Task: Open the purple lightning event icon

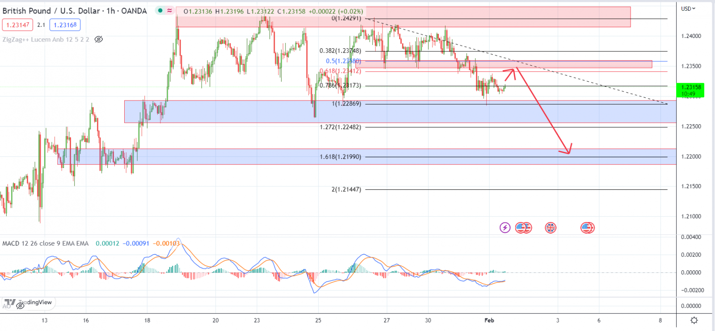Action: pos(505,228)
